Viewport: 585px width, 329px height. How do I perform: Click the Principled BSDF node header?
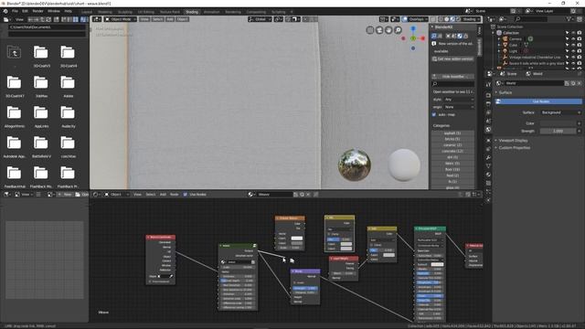point(430,228)
